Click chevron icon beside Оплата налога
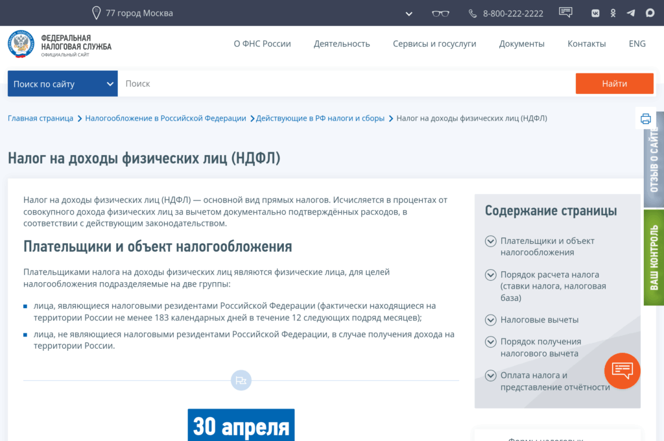Image resolution: width=664 pixels, height=441 pixels. pyautogui.click(x=490, y=375)
